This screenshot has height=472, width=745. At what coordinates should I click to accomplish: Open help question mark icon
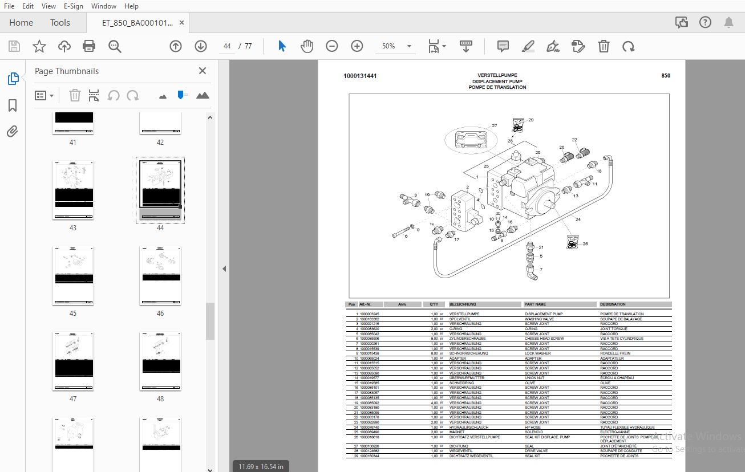[706, 23]
